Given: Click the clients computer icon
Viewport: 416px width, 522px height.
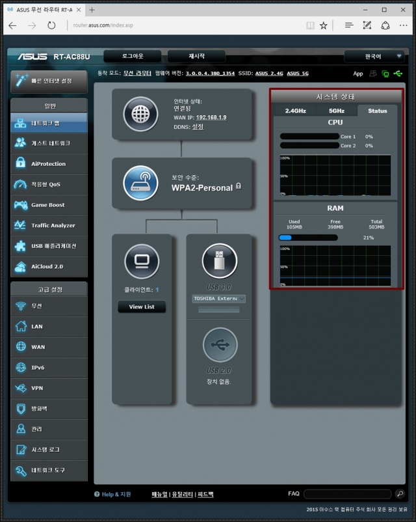Looking at the screenshot, I should pos(142,261).
